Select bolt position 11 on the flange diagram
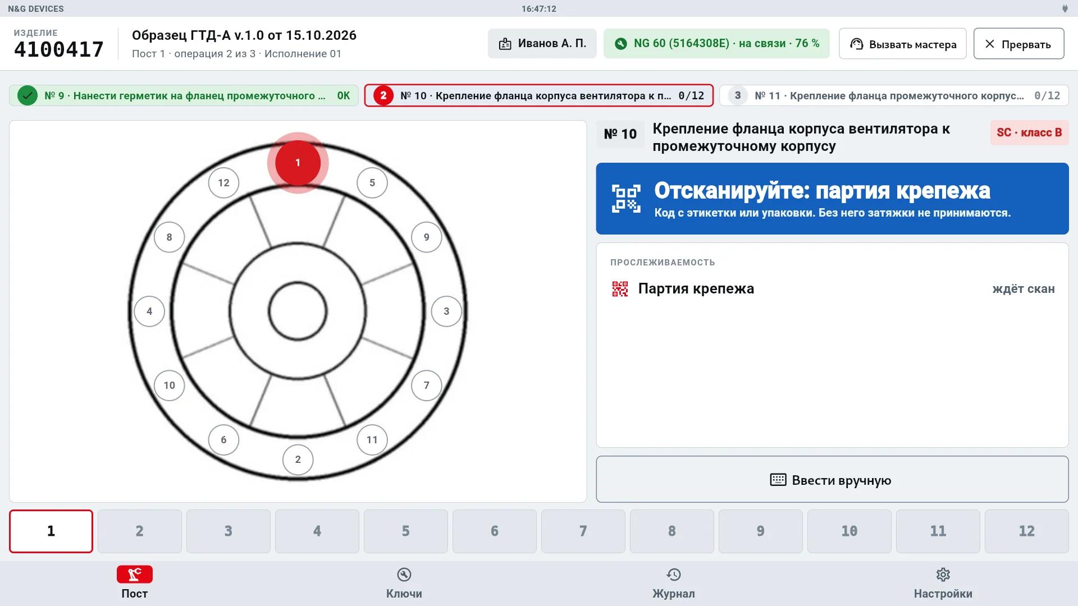 (x=372, y=440)
